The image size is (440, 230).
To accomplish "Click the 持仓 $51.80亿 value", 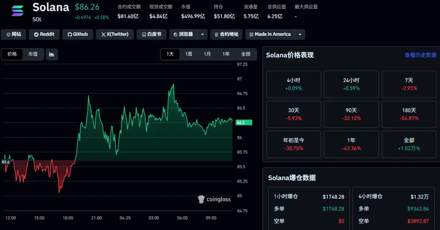I will [x=224, y=16].
